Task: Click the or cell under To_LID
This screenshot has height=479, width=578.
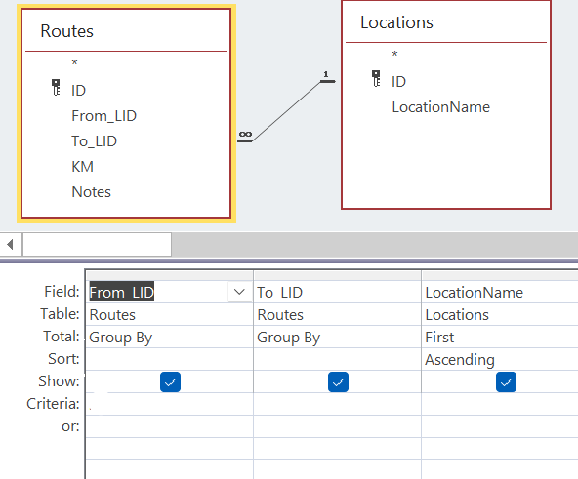Action: (x=337, y=426)
